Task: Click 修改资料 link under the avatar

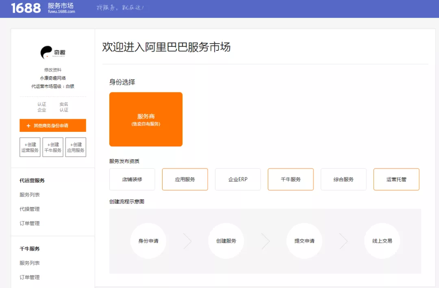Action: 52,70
